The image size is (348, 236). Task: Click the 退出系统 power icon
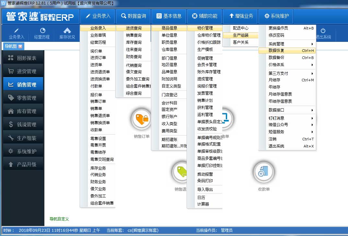tap(323, 30)
